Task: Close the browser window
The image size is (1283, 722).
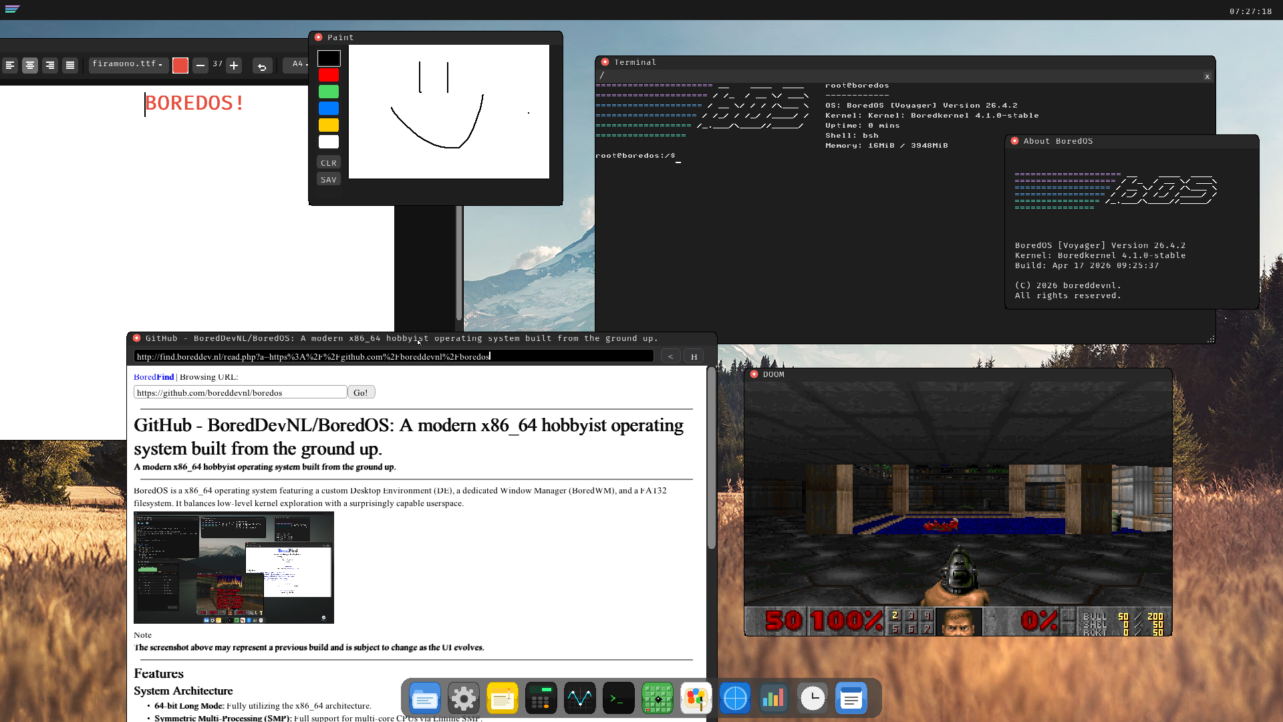Action: (x=136, y=338)
